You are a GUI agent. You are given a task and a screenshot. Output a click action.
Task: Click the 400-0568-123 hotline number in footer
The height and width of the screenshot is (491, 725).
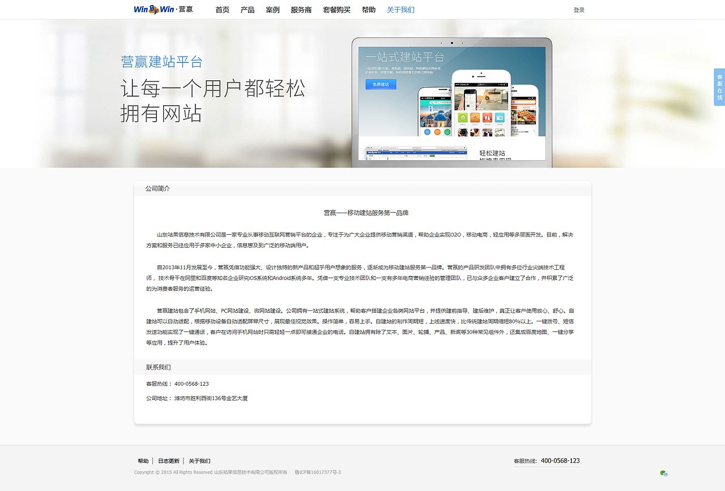tap(559, 460)
